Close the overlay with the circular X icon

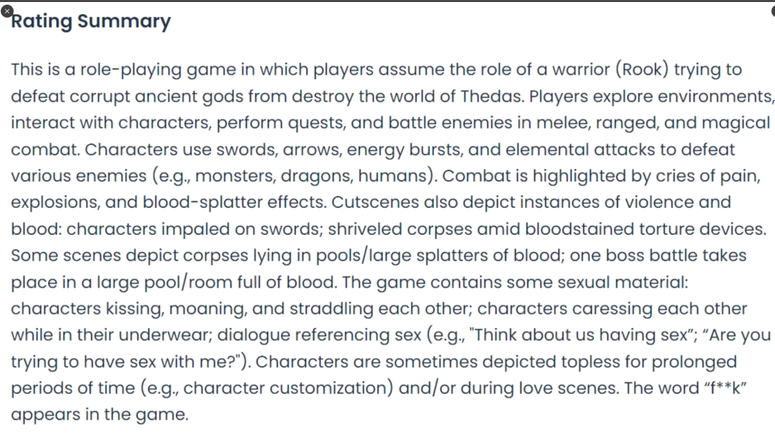tap(7, 12)
